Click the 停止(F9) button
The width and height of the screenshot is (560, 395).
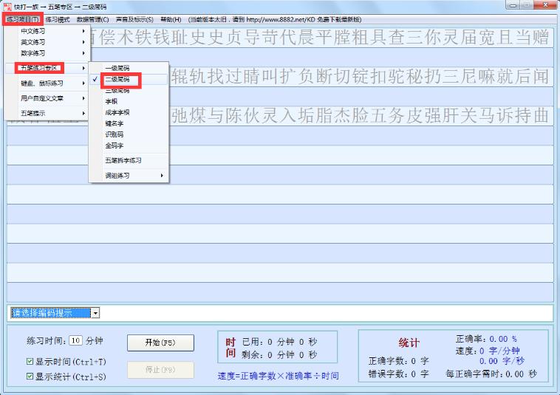point(160,370)
